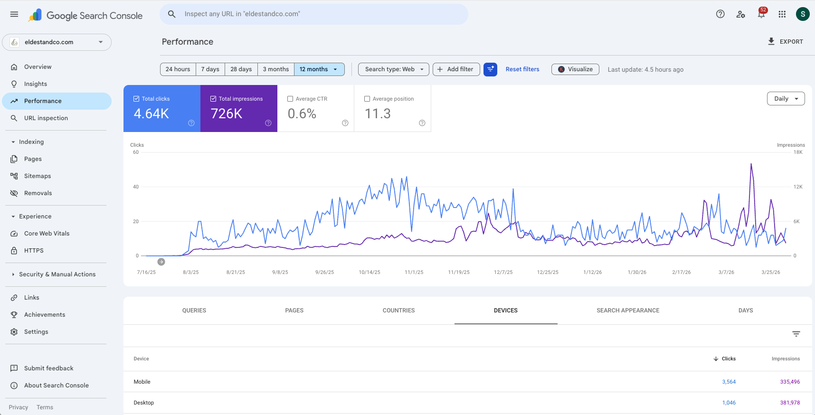This screenshot has height=415, width=815.
Task: Enable Average position checkbox
Action: pyautogui.click(x=367, y=99)
